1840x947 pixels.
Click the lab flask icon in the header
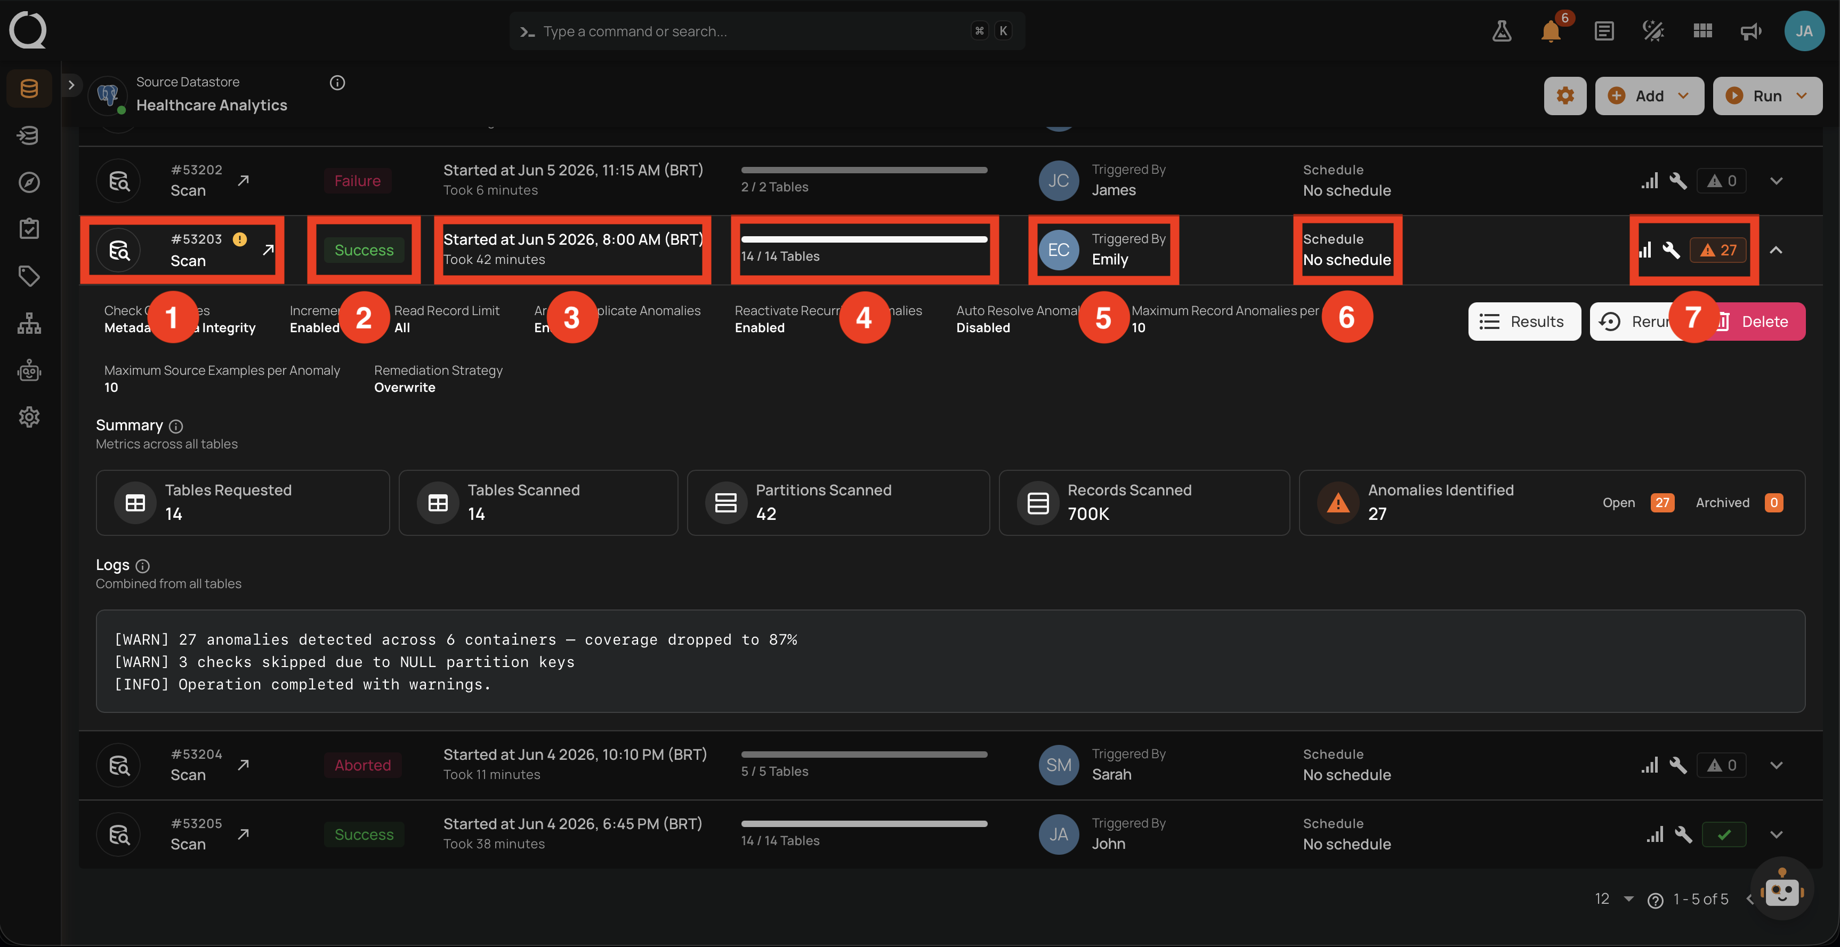pos(1502,31)
